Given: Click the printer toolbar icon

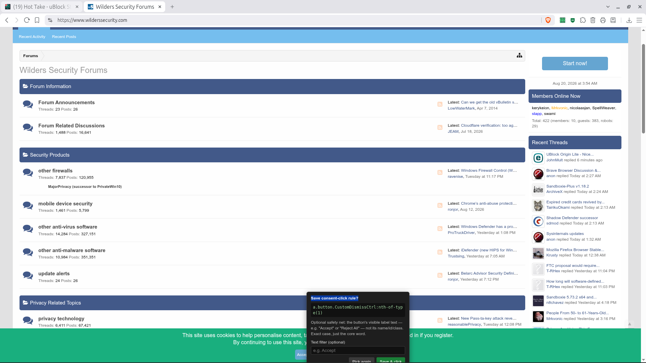Looking at the screenshot, I should tap(603, 20).
